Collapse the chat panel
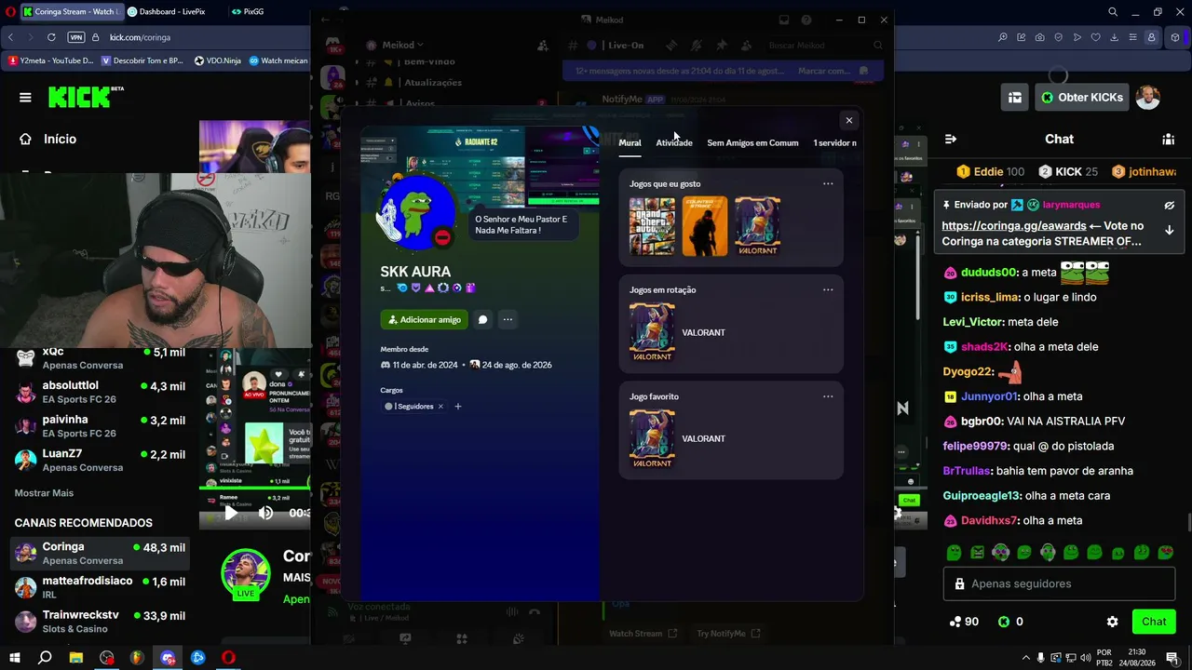This screenshot has width=1192, height=670. pos(950,139)
